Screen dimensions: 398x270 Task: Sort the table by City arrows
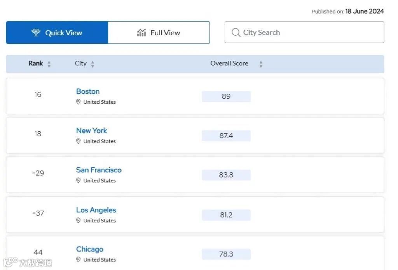click(93, 64)
